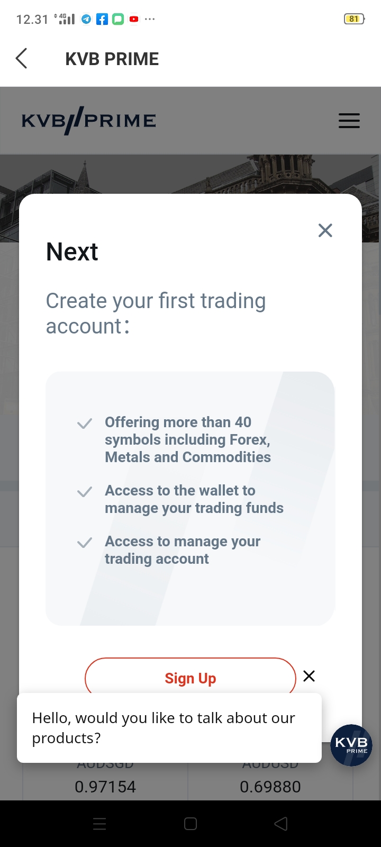Tap the Android back navigation triangle
The width and height of the screenshot is (381, 847).
[x=281, y=824]
